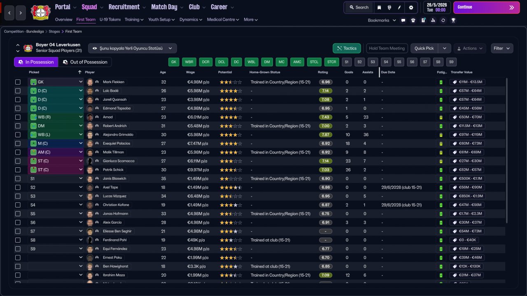The height and width of the screenshot is (296, 527).
Task: Open the Tactics button
Action: (347, 48)
